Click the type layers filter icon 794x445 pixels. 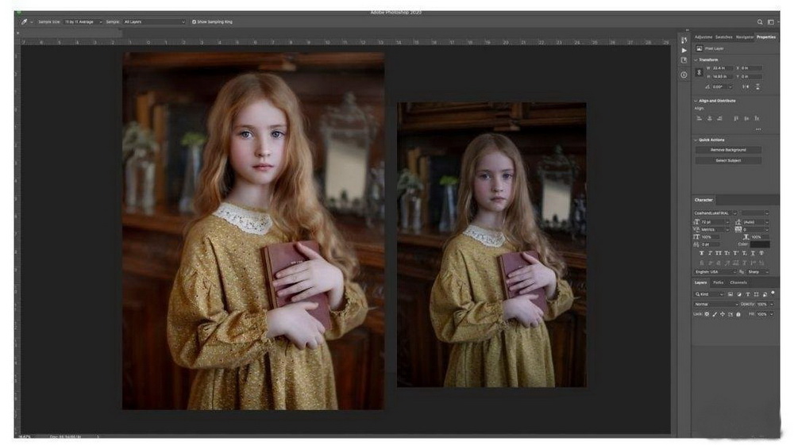(x=747, y=294)
